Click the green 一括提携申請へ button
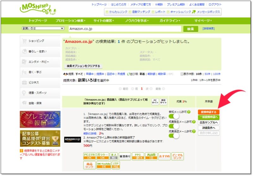253x176 pixels. (208, 117)
